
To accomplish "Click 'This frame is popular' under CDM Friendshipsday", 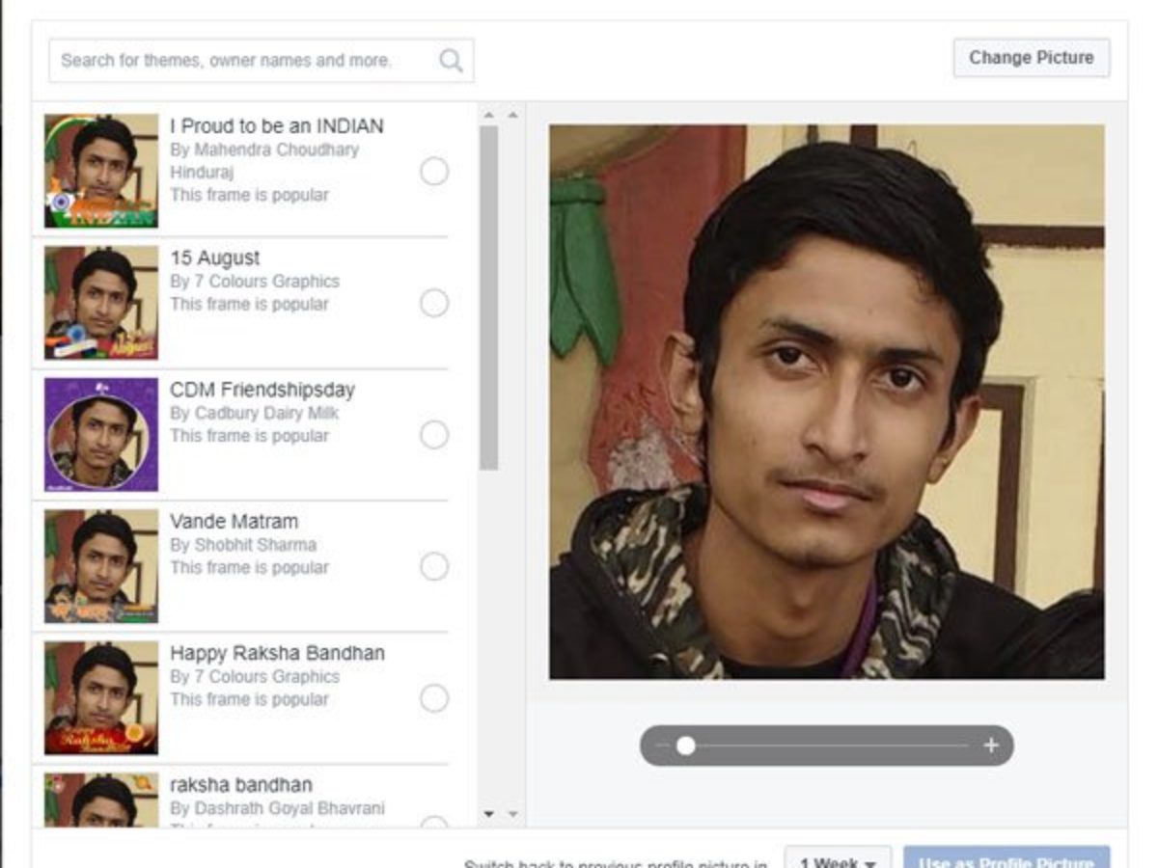I will [250, 436].
